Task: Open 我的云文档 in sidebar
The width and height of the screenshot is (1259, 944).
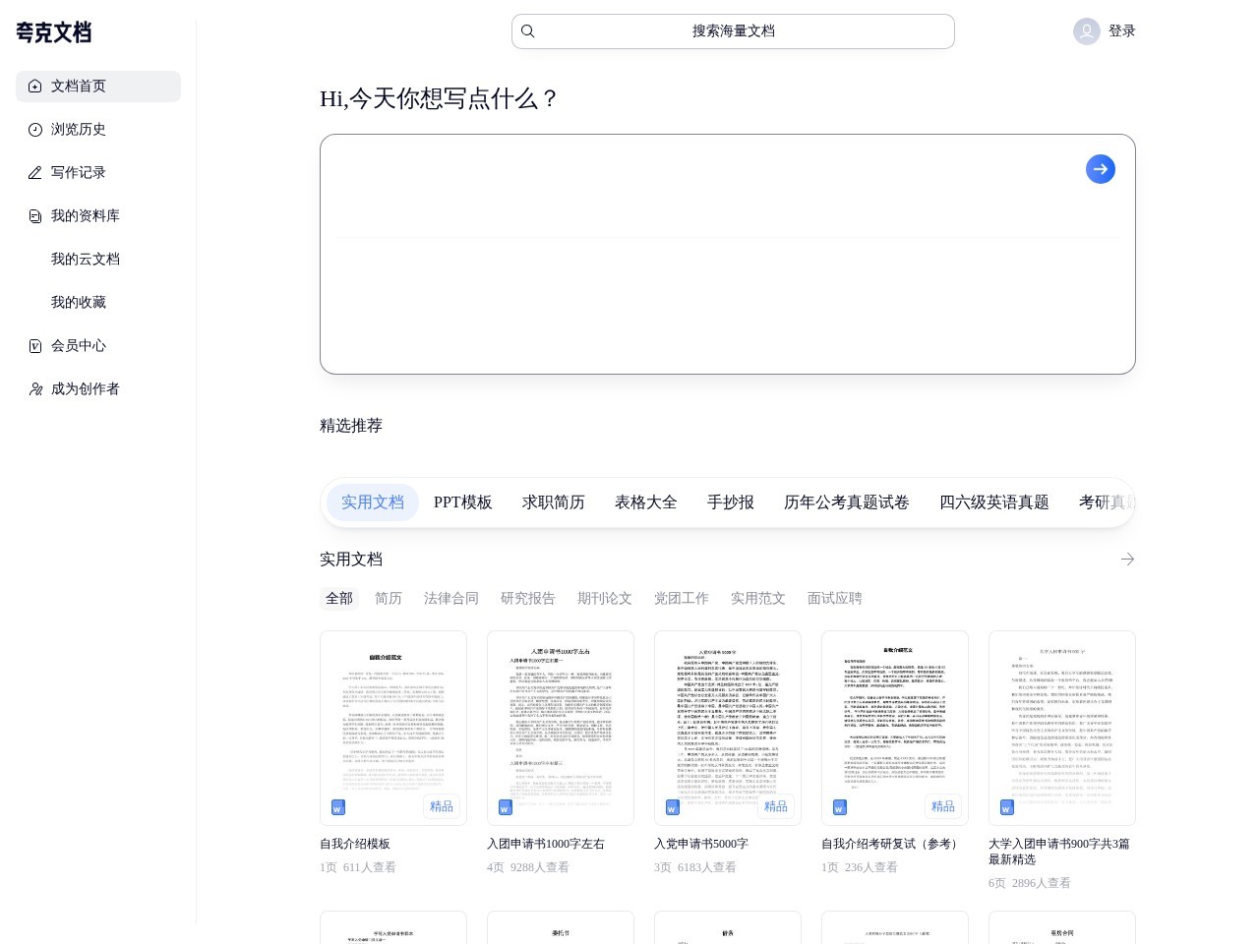Action: pos(86,260)
